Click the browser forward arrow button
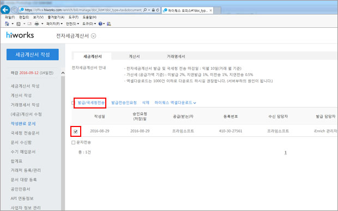 tap(14, 10)
